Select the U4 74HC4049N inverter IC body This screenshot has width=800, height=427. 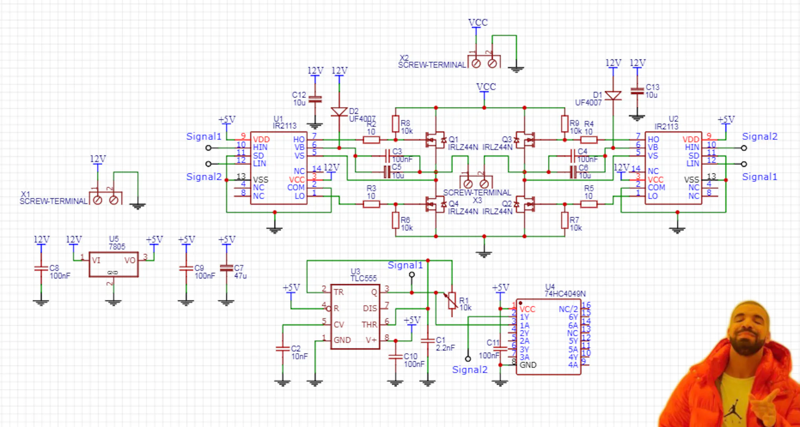[548, 337]
